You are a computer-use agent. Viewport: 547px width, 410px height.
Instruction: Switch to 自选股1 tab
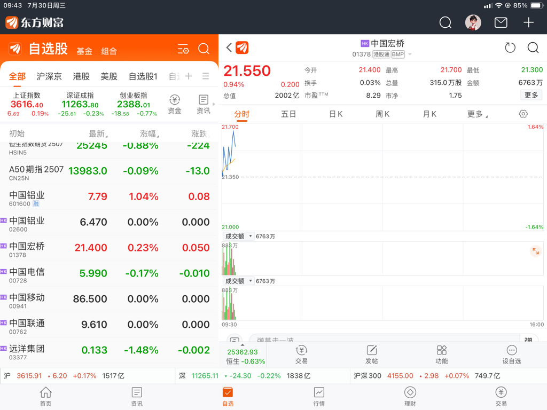tap(143, 76)
